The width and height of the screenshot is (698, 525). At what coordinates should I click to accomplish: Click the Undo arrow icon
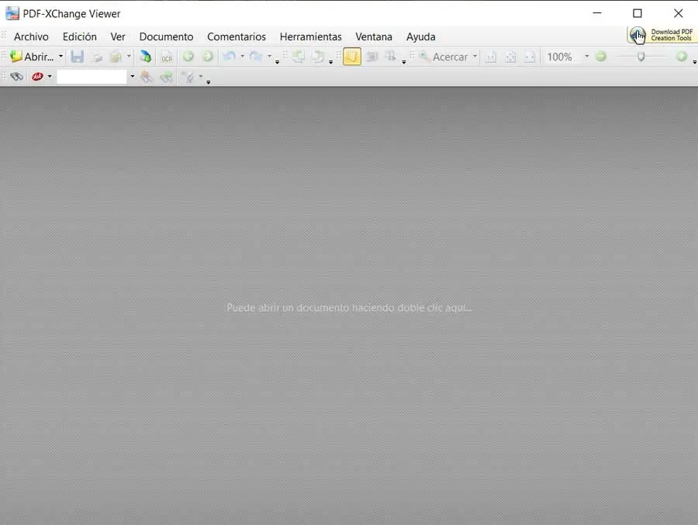[x=230, y=56]
